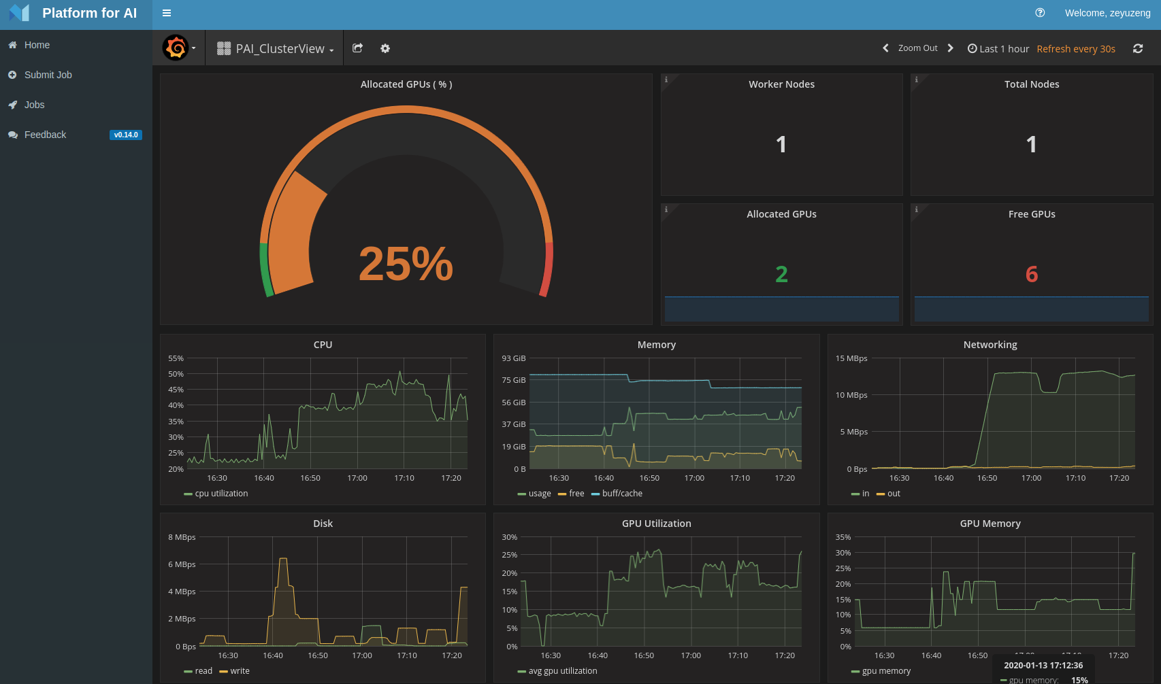Open the Submit Job sidebar item
The width and height of the screenshot is (1161, 684).
48,75
